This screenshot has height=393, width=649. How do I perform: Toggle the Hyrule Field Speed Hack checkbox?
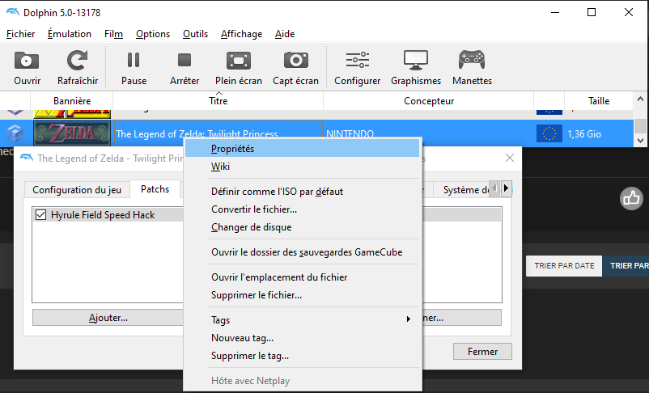click(x=40, y=215)
